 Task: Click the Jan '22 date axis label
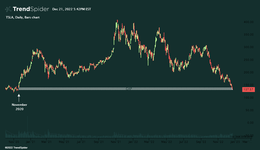tap(133, 142)
